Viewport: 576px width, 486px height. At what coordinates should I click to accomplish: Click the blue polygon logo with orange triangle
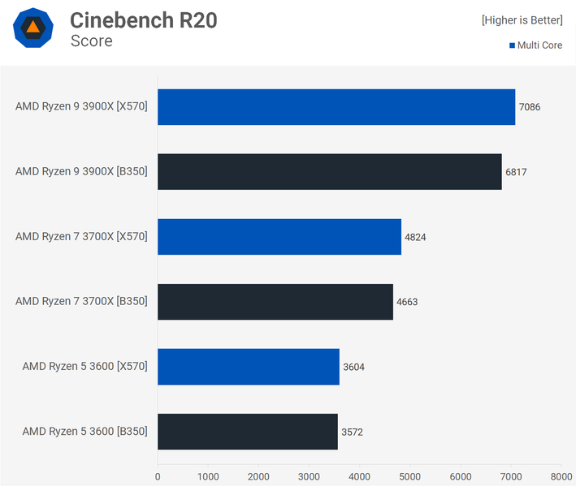point(33,28)
